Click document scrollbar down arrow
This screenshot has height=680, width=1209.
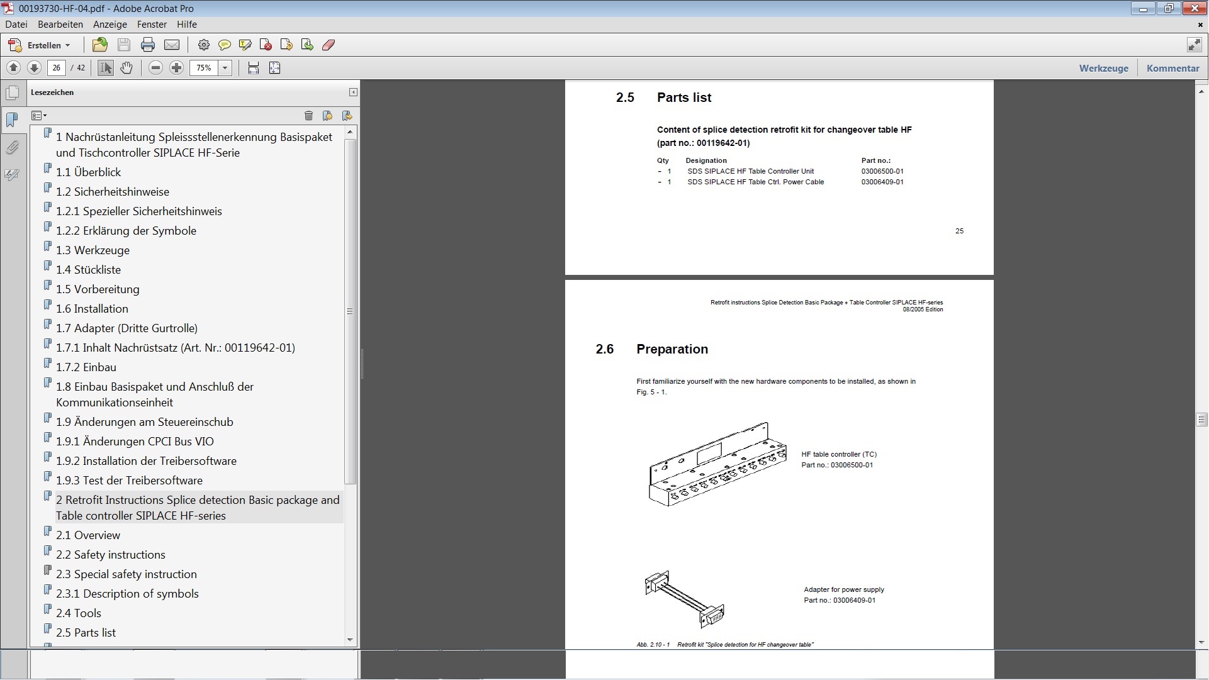click(x=1201, y=642)
